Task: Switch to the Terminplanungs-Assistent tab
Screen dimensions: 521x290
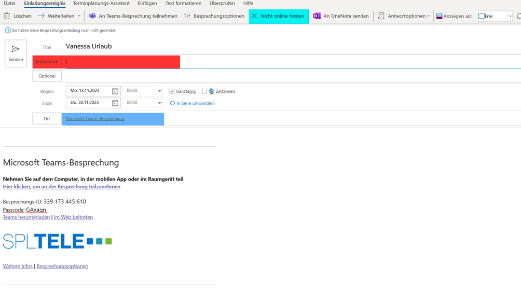Action: click(101, 3)
